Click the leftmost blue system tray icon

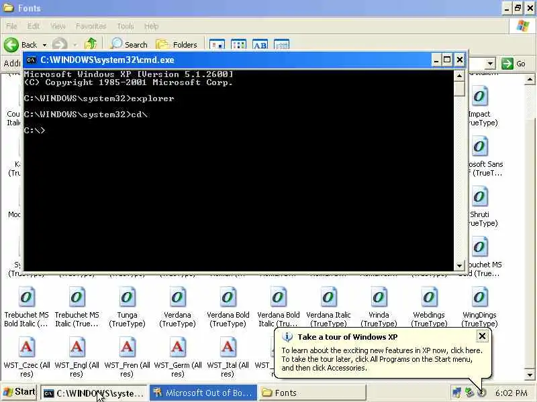click(456, 393)
